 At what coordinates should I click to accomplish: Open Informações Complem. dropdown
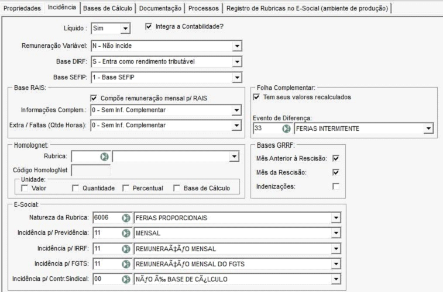pyautogui.click(x=236, y=110)
